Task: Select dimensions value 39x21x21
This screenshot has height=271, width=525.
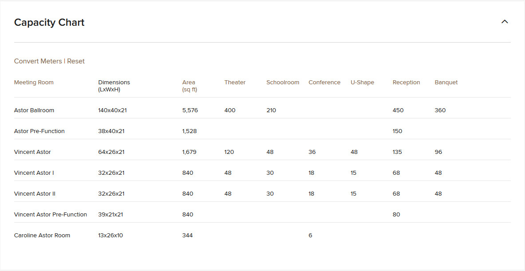Action: click(x=111, y=215)
